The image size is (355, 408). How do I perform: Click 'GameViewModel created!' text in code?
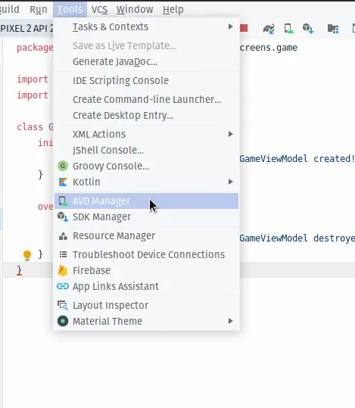(297, 159)
